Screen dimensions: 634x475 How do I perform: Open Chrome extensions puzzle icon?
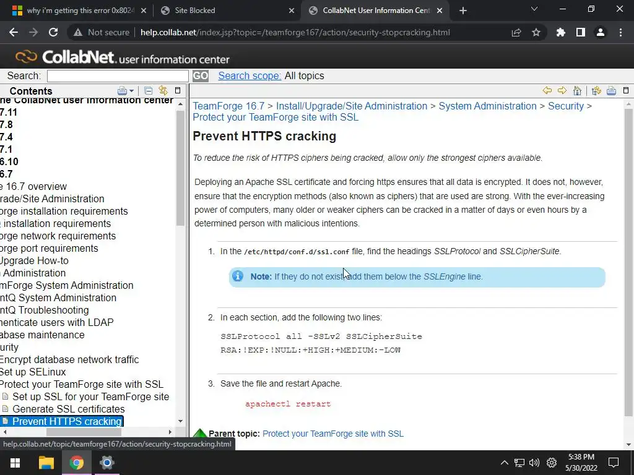[x=561, y=32]
